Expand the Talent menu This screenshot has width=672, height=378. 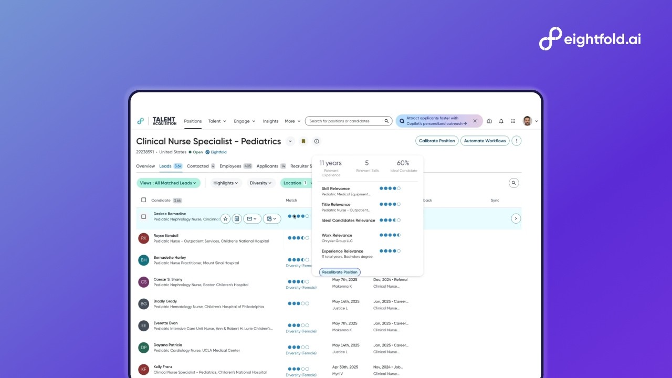coord(217,121)
